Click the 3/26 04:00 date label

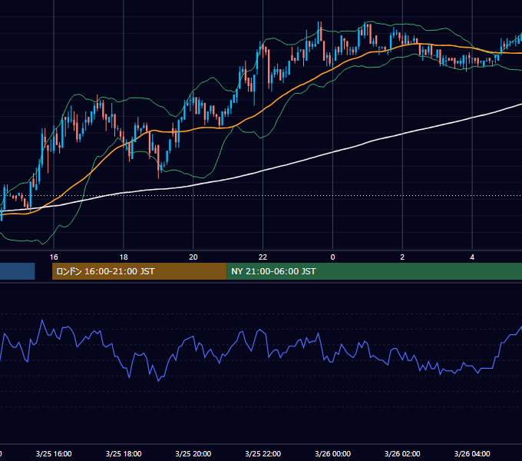pos(472,453)
